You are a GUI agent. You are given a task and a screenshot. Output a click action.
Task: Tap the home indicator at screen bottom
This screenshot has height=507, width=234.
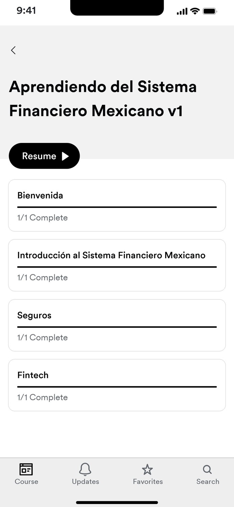(117, 502)
